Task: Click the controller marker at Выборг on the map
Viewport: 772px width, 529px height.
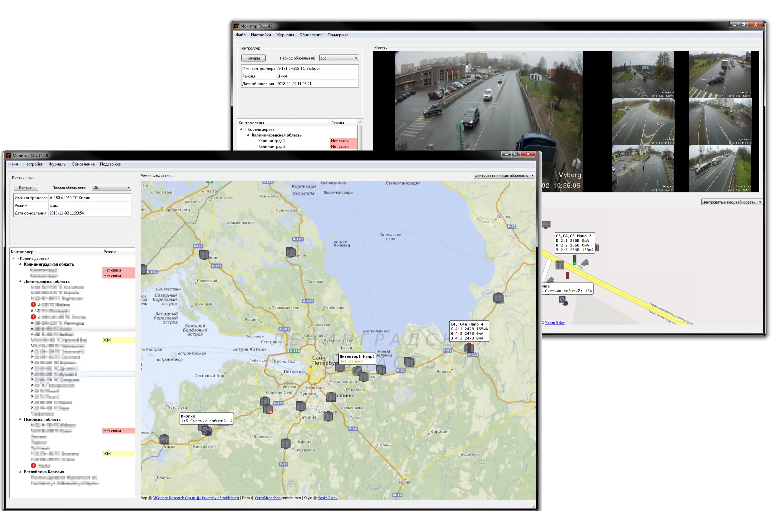Action: [x=204, y=255]
